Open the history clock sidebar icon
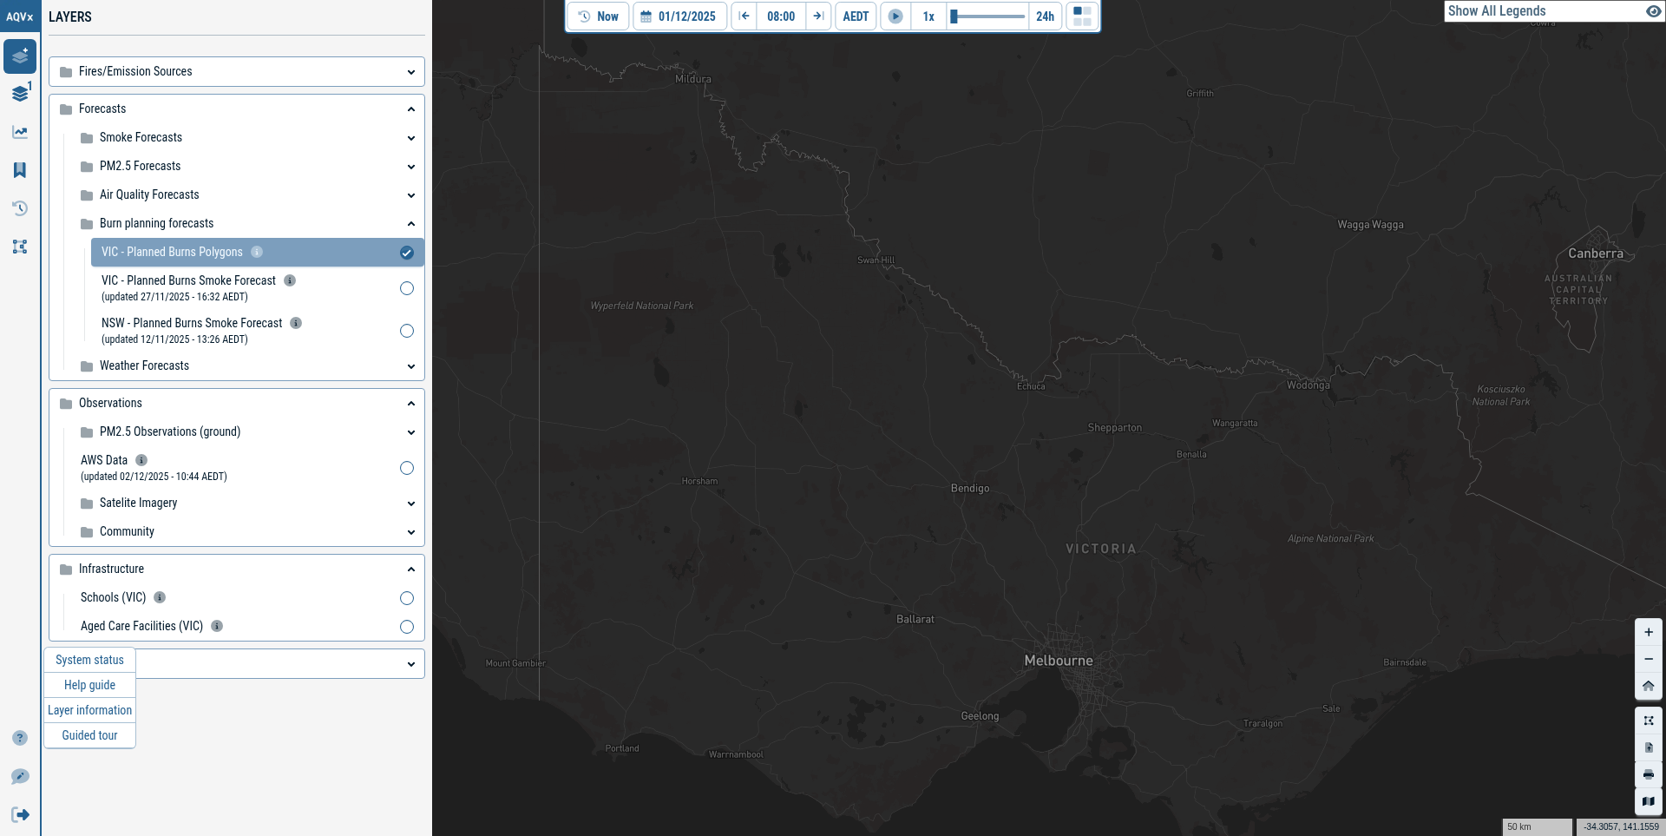 (20, 208)
